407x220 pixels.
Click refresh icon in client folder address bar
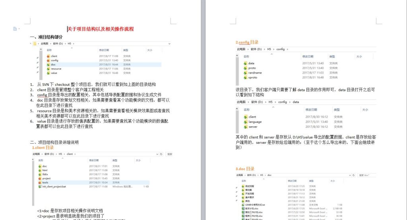pos(161,154)
